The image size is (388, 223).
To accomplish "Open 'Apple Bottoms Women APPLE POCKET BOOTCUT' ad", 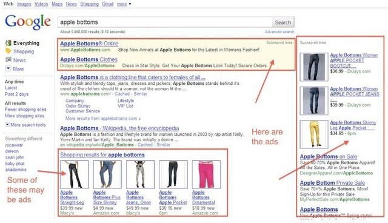I will click(354, 61).
